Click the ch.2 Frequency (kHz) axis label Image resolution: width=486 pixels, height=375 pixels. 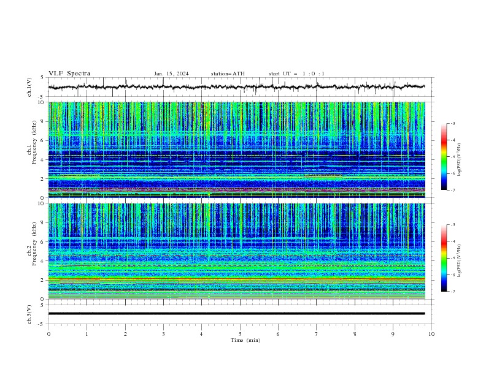[32, 244]
